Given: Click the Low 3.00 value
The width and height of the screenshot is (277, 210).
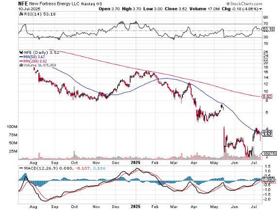Looking at the screenshot, I should pos(153,9).
